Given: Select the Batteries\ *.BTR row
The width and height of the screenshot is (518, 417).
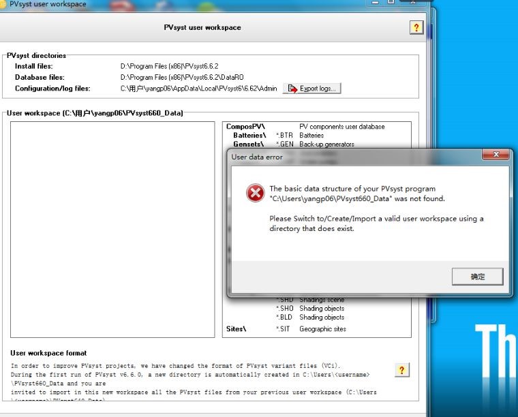Looking at the screenshot, I should tap(278, 136).
